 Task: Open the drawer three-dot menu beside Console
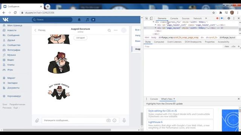point(146,99)
